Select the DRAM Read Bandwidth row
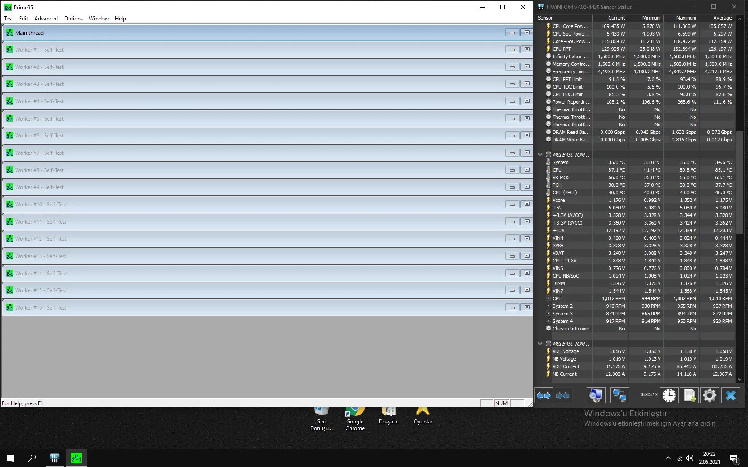Screen dimensions: 748x467 pos(635,132)
